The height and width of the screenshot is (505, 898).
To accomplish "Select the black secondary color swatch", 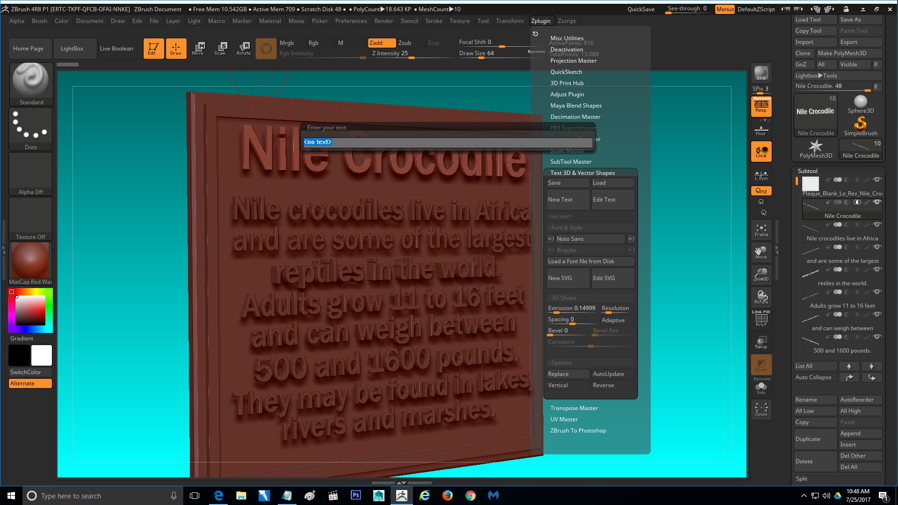I will (19, 355).
